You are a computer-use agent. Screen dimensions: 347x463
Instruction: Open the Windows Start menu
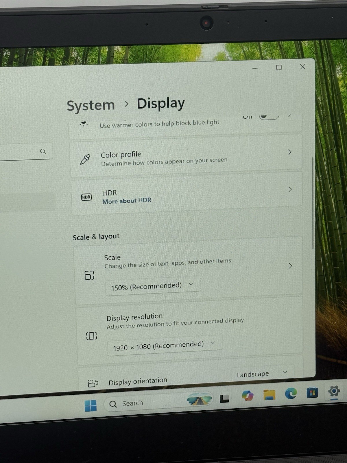point(91,406)
